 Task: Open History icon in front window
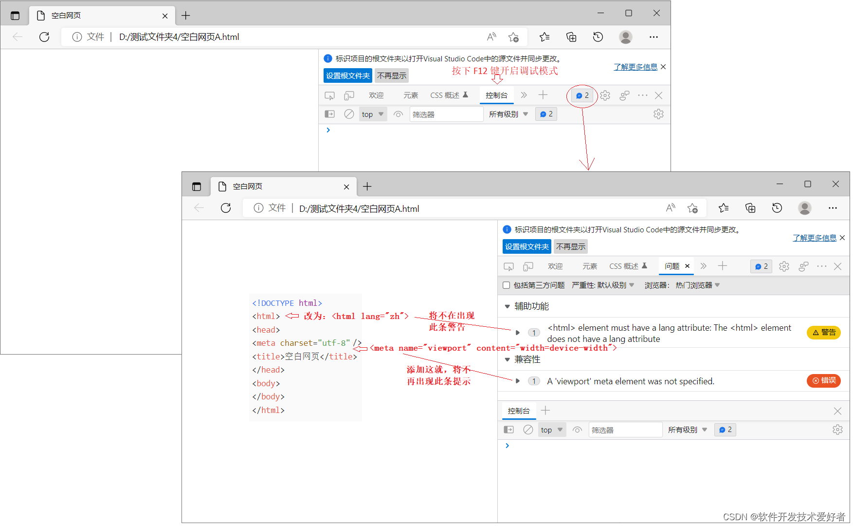click(777, 208)
